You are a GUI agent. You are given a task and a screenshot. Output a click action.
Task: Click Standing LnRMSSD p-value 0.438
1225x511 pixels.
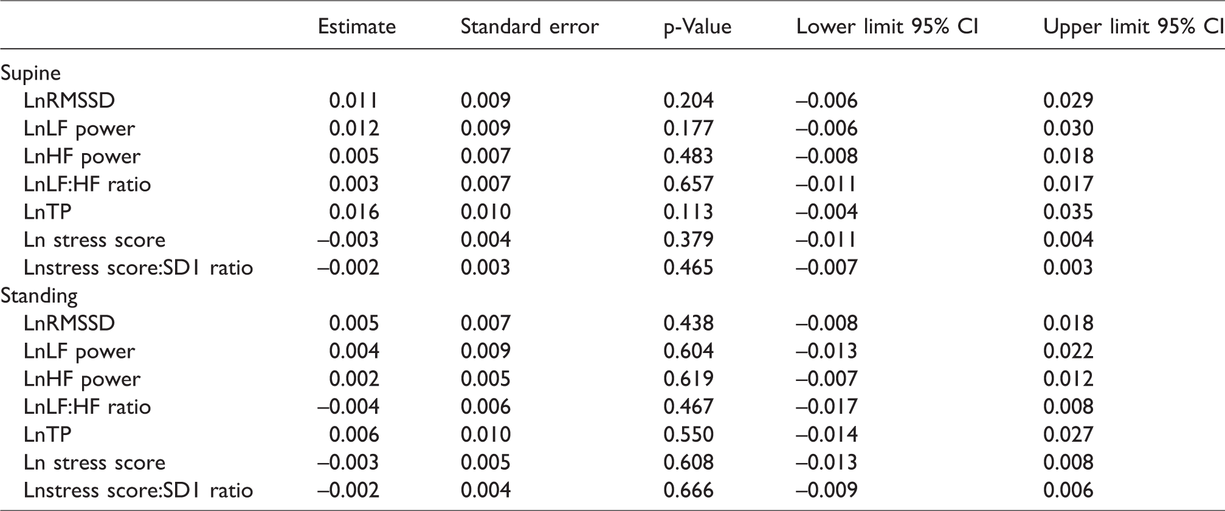tap(689, 323)
